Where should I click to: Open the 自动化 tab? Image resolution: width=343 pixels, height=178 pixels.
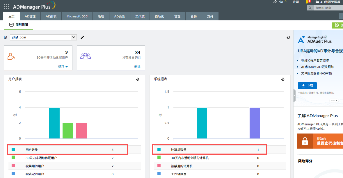point(159,16)
